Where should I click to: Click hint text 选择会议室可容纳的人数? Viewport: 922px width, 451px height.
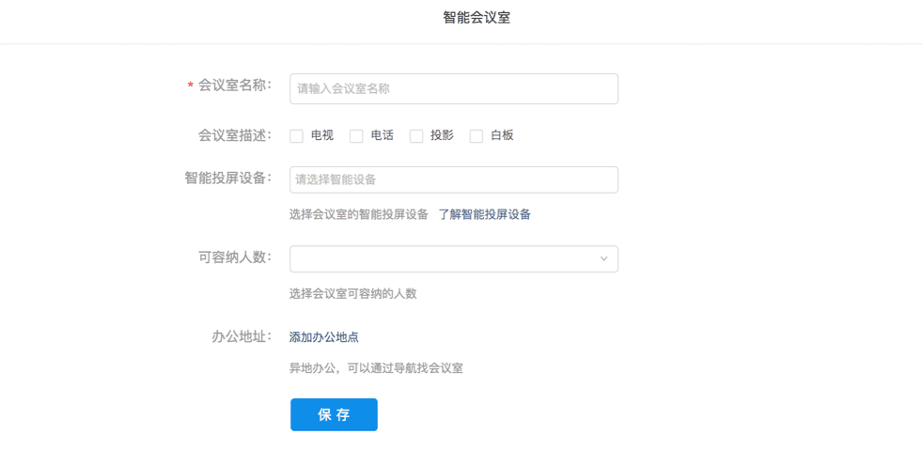coord(352,293)
